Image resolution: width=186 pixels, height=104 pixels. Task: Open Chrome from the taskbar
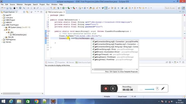[x=36, y=101]
